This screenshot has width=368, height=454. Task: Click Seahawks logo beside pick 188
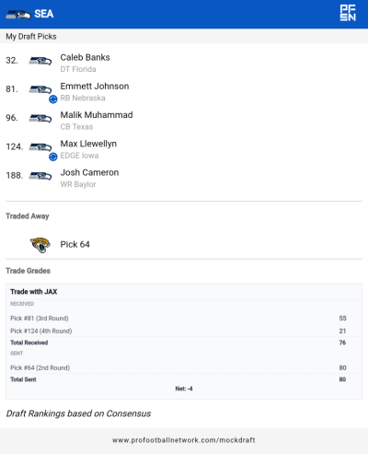click(40, 176)
